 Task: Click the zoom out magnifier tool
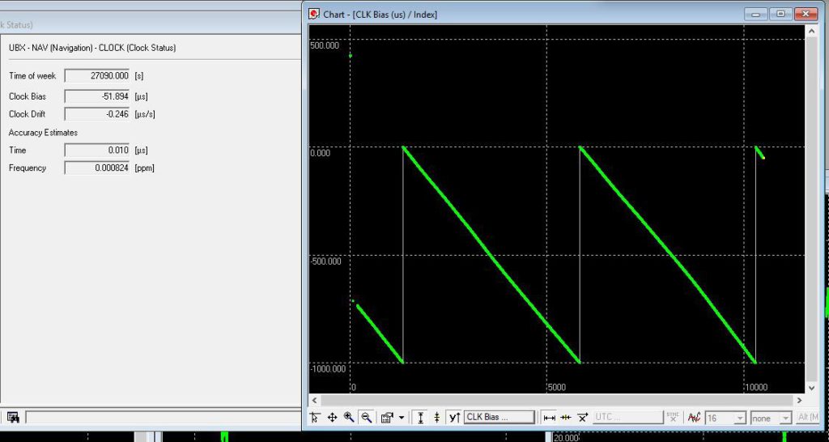tap(366, 418)
